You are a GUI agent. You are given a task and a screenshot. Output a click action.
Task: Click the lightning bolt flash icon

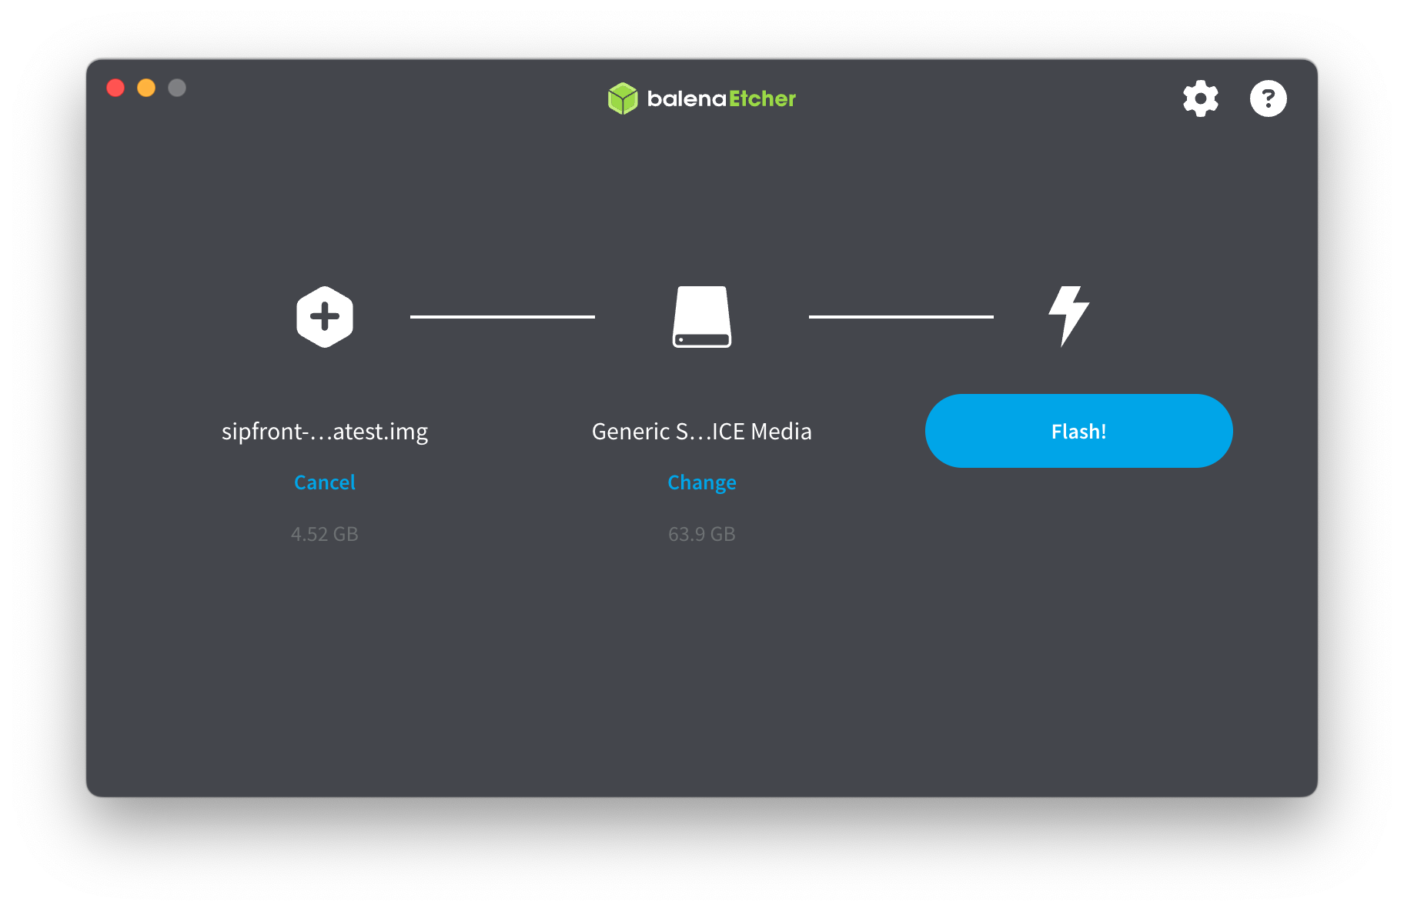[1068, 316]
